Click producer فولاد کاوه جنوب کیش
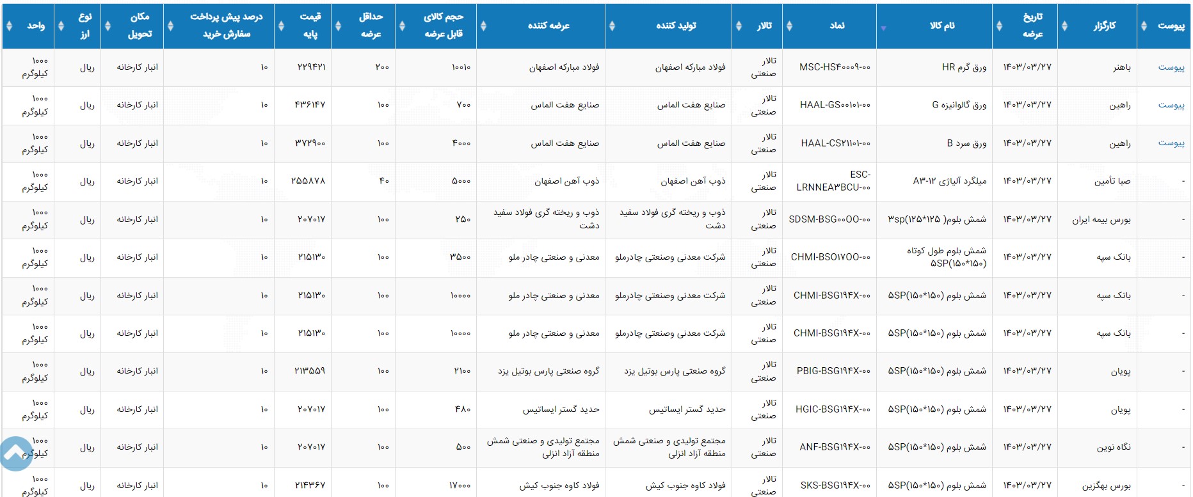This screenshot has width=1193, height=497. coord(685,485)
